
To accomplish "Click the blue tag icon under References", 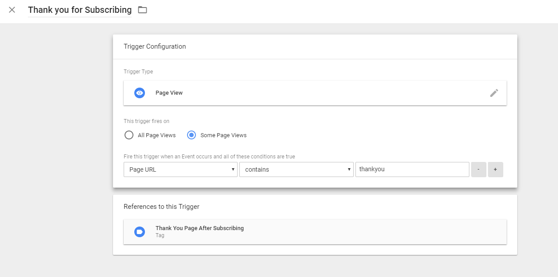I will (140, 232).
